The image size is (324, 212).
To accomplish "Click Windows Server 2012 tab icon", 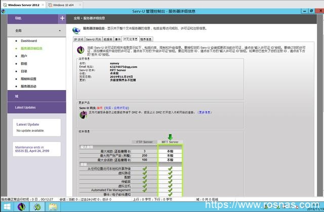I will pyautogui.click(x=5, y=5).
